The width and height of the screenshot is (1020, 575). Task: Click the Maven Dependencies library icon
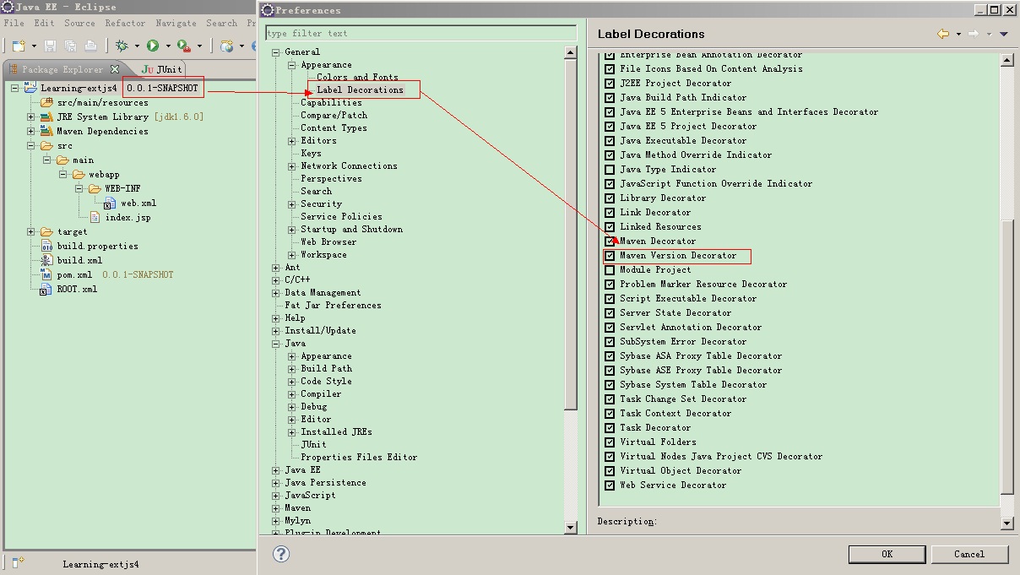pyautogui.click(x=47, y=131)
